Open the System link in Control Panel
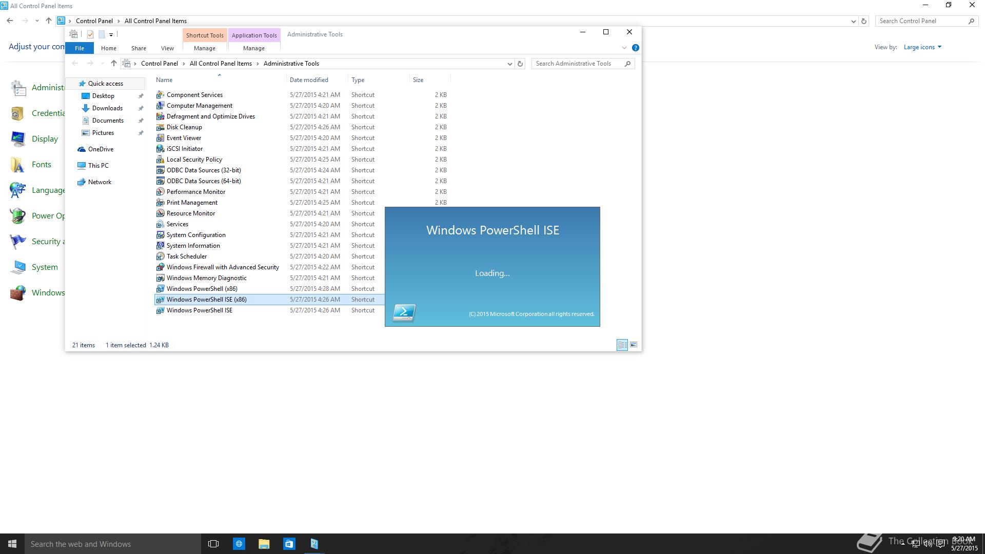 45,267
